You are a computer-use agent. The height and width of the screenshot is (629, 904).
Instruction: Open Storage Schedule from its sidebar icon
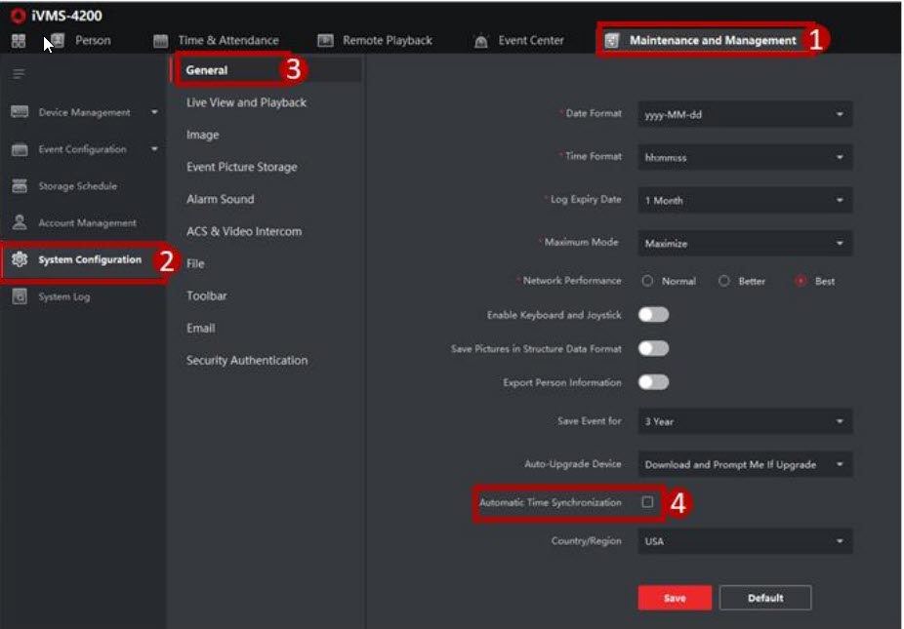tap(20, 186)
